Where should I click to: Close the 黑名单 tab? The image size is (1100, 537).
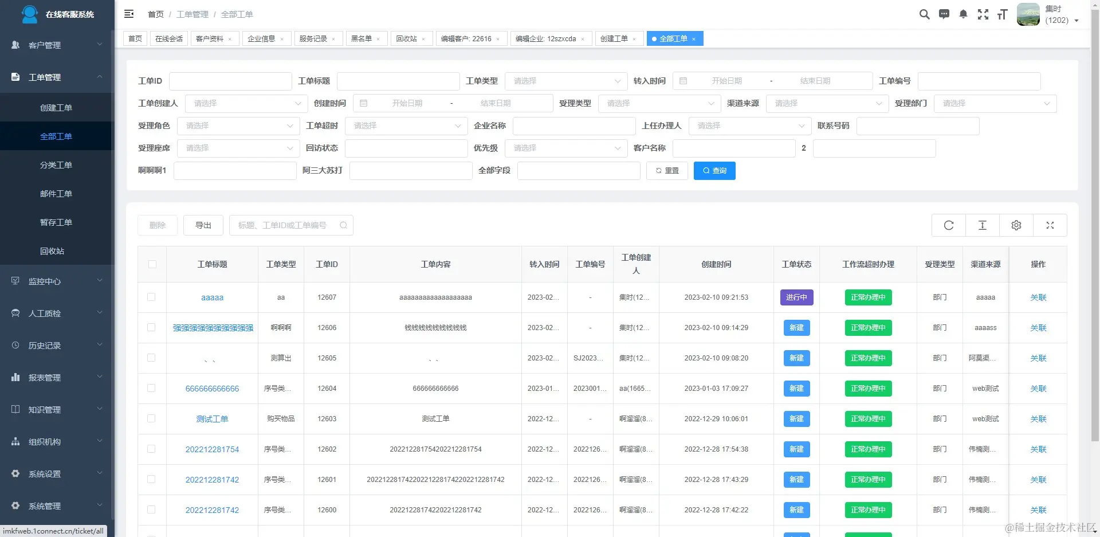click(378, 39)
